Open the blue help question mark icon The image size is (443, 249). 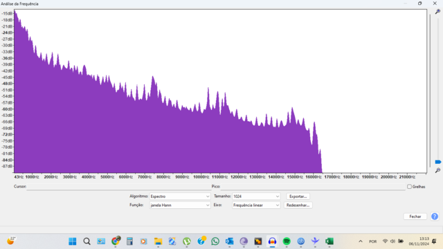(x=435, y=216)
